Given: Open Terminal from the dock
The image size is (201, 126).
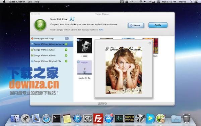Looking at the screenshot, I should (56, 118).
